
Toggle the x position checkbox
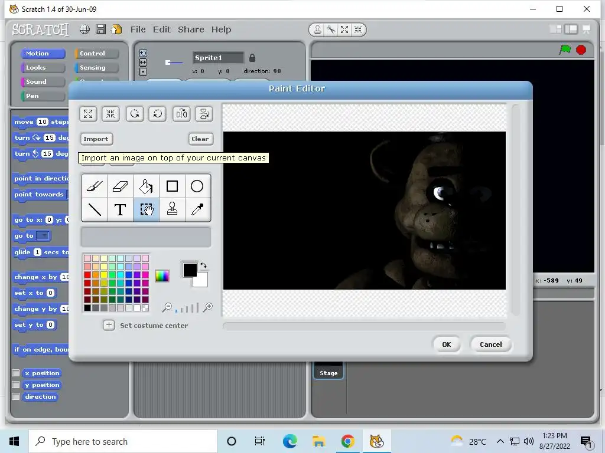(x=16, y=373)
